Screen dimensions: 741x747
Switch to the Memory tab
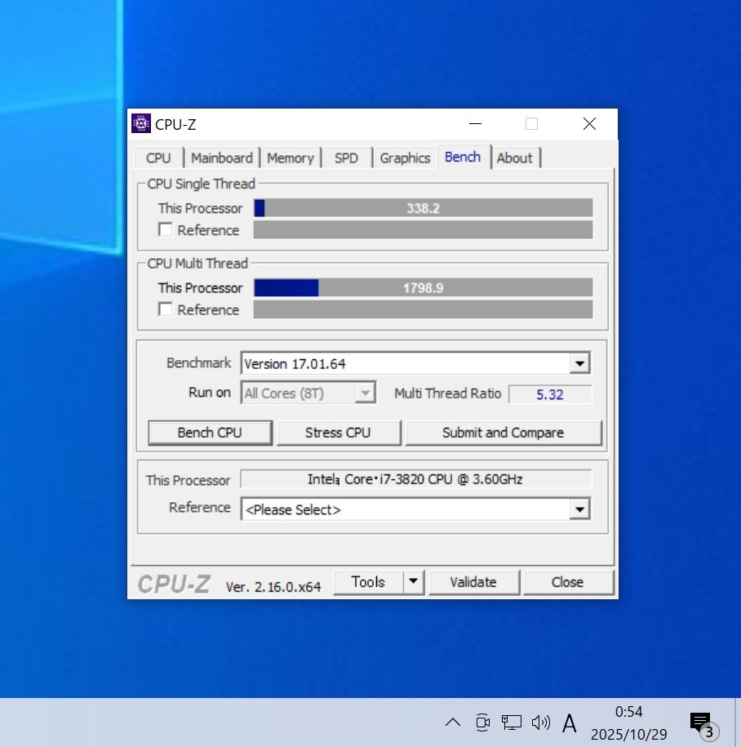(x=291, y=158)
